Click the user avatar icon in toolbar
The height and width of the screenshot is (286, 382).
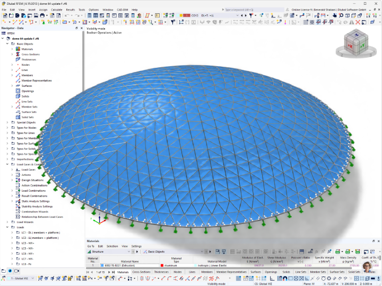coord(140,15)
